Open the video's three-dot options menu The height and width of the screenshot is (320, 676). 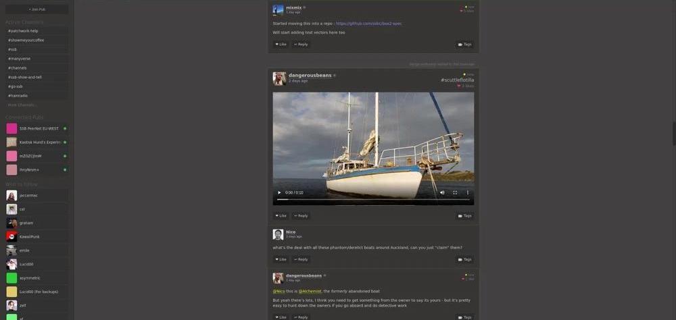pos(467,192)
